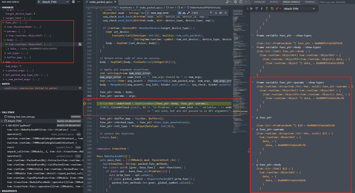This screenshot has width=355, height=193.
Task: Collapse the body variable
Action: (5, 40)
